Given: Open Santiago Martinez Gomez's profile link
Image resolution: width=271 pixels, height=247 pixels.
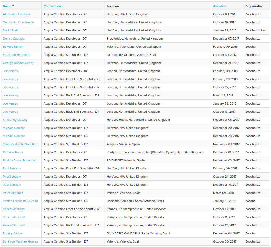Looking at the screenshot, I should (20, 241).
